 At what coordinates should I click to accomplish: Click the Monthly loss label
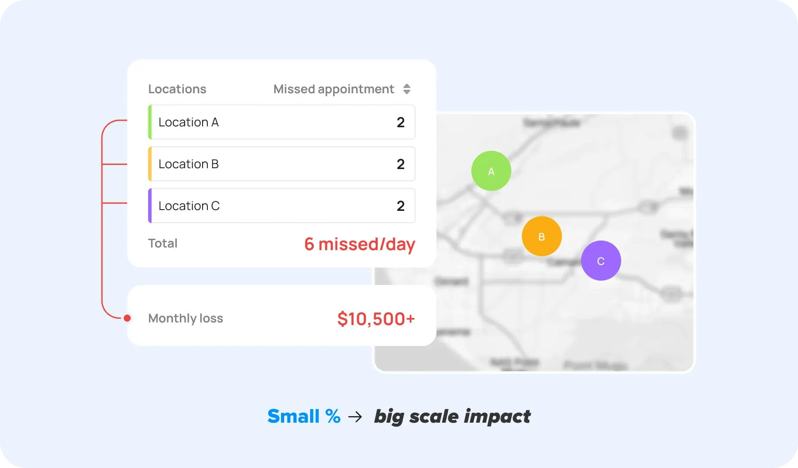coord(186,319)
